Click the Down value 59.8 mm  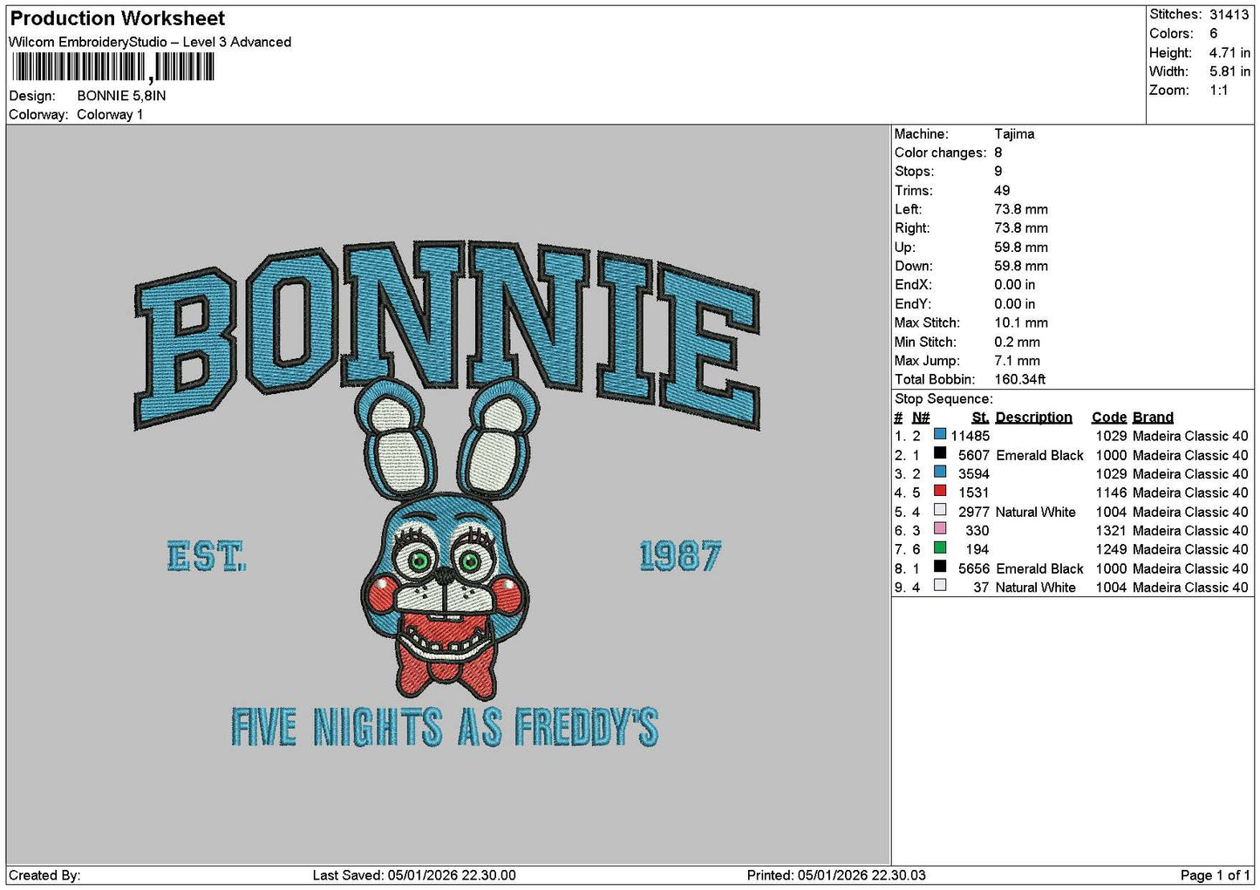[1021, 266]
